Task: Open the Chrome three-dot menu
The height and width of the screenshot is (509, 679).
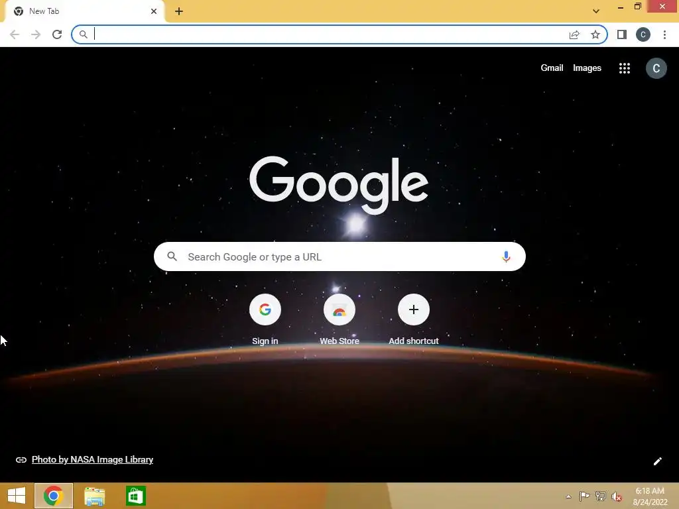Action: click(664, 34)
